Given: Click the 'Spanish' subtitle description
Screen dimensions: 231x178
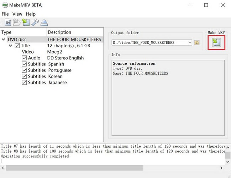Looking at the screenshot, I should pos(56,64).
